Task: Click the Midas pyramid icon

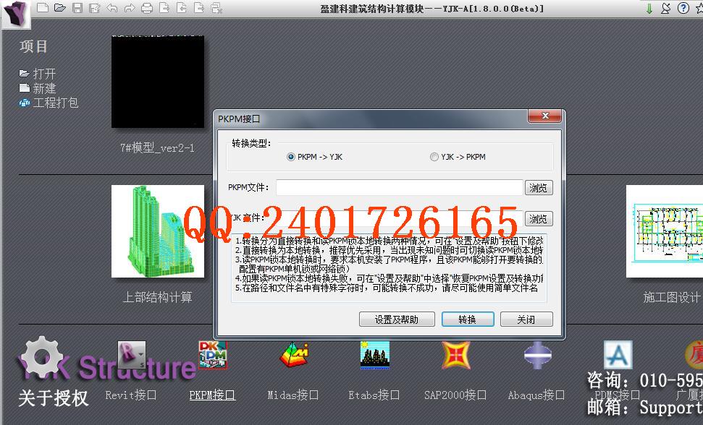Action: coord(294,355)
